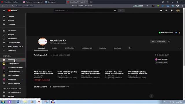
Task: Switch to the Сообщество tab
Action: point(87,48)
